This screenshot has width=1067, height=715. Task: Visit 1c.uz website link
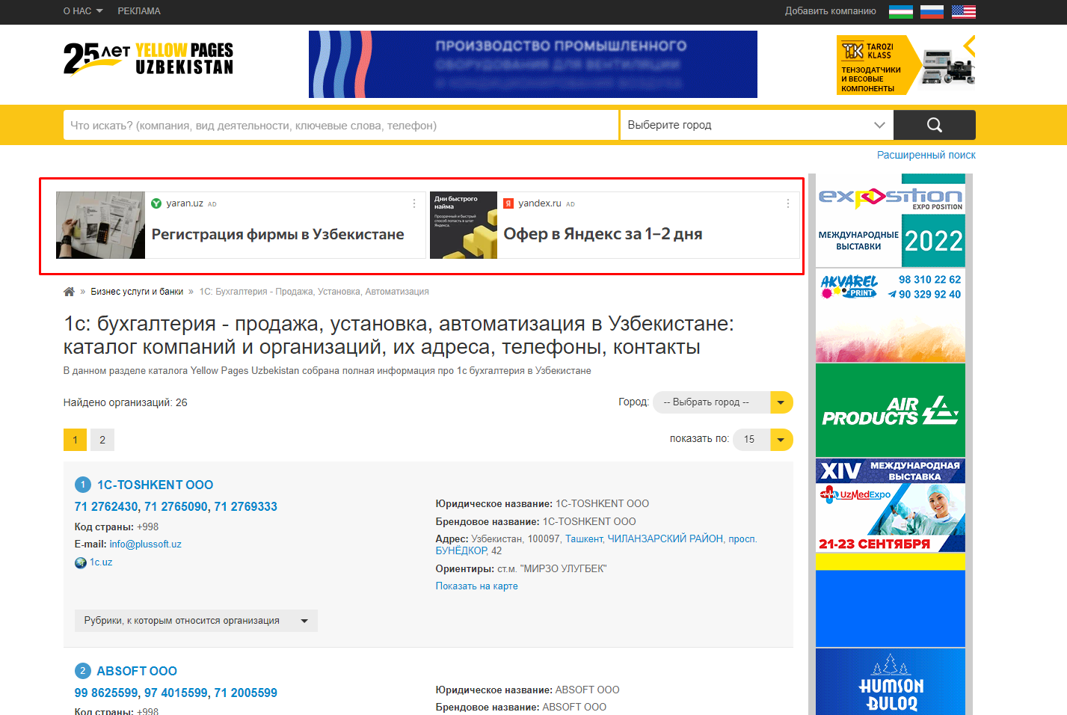click(101, 562)
